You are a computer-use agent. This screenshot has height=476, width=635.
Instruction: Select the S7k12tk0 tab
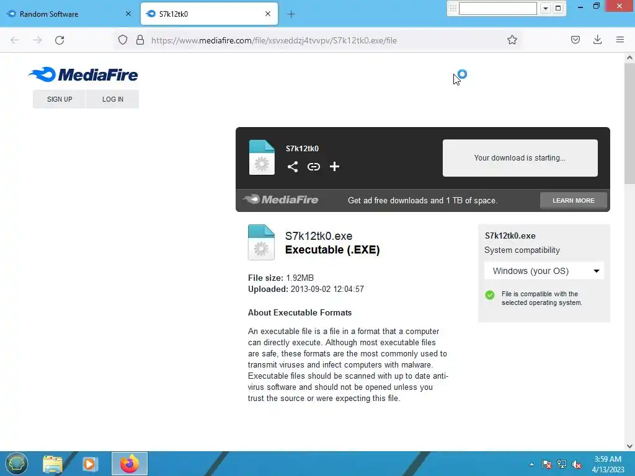click(x=209, y=14)
